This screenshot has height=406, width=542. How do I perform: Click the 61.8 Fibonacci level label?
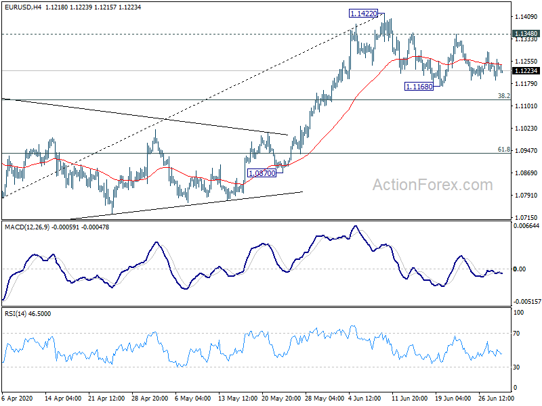click(x=503, y=150)
